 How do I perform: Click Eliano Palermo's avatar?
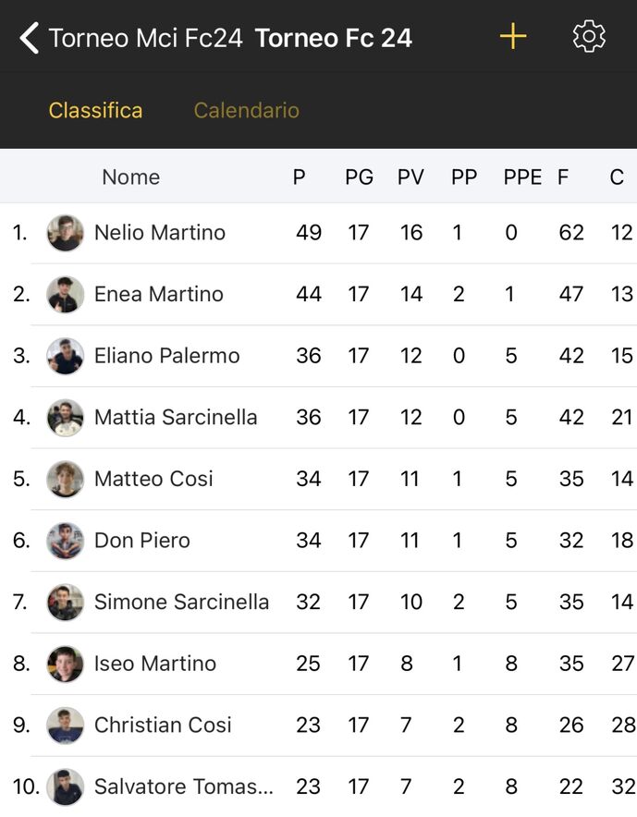tap(66, 356)
